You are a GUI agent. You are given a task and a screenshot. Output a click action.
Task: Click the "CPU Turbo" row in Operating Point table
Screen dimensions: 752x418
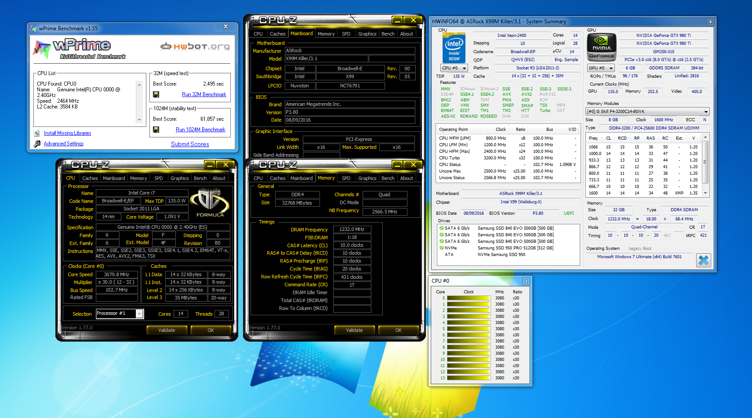pos(508,158)
